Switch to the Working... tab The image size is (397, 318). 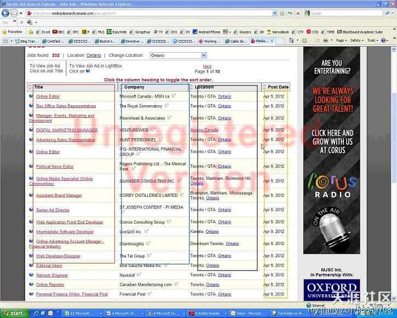pyautogui.click(x=210, y=41)
